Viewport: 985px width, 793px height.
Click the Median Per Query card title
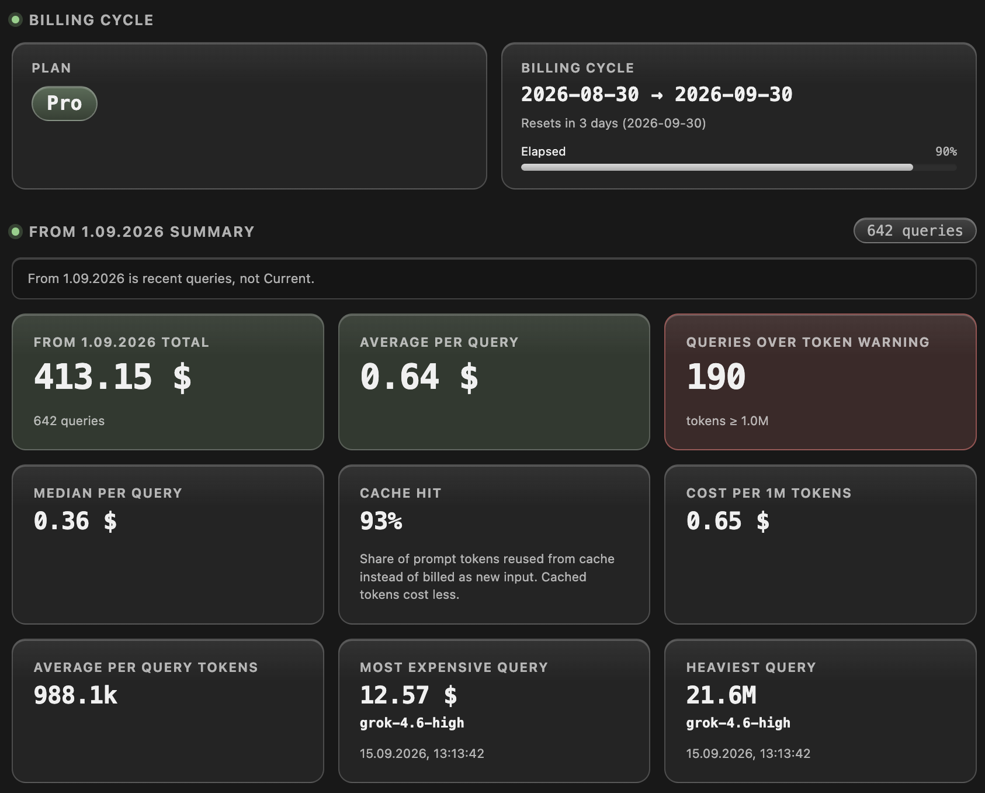(108, 493)
